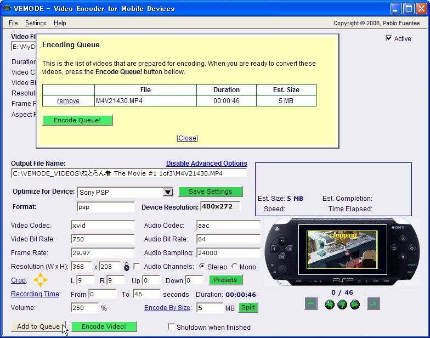Click the Recording Time link
The width and height of the screenshot is (430, 338).
[35, 294]
